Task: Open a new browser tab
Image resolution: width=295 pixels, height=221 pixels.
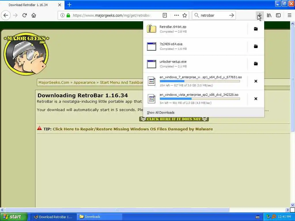Action: 69,5
